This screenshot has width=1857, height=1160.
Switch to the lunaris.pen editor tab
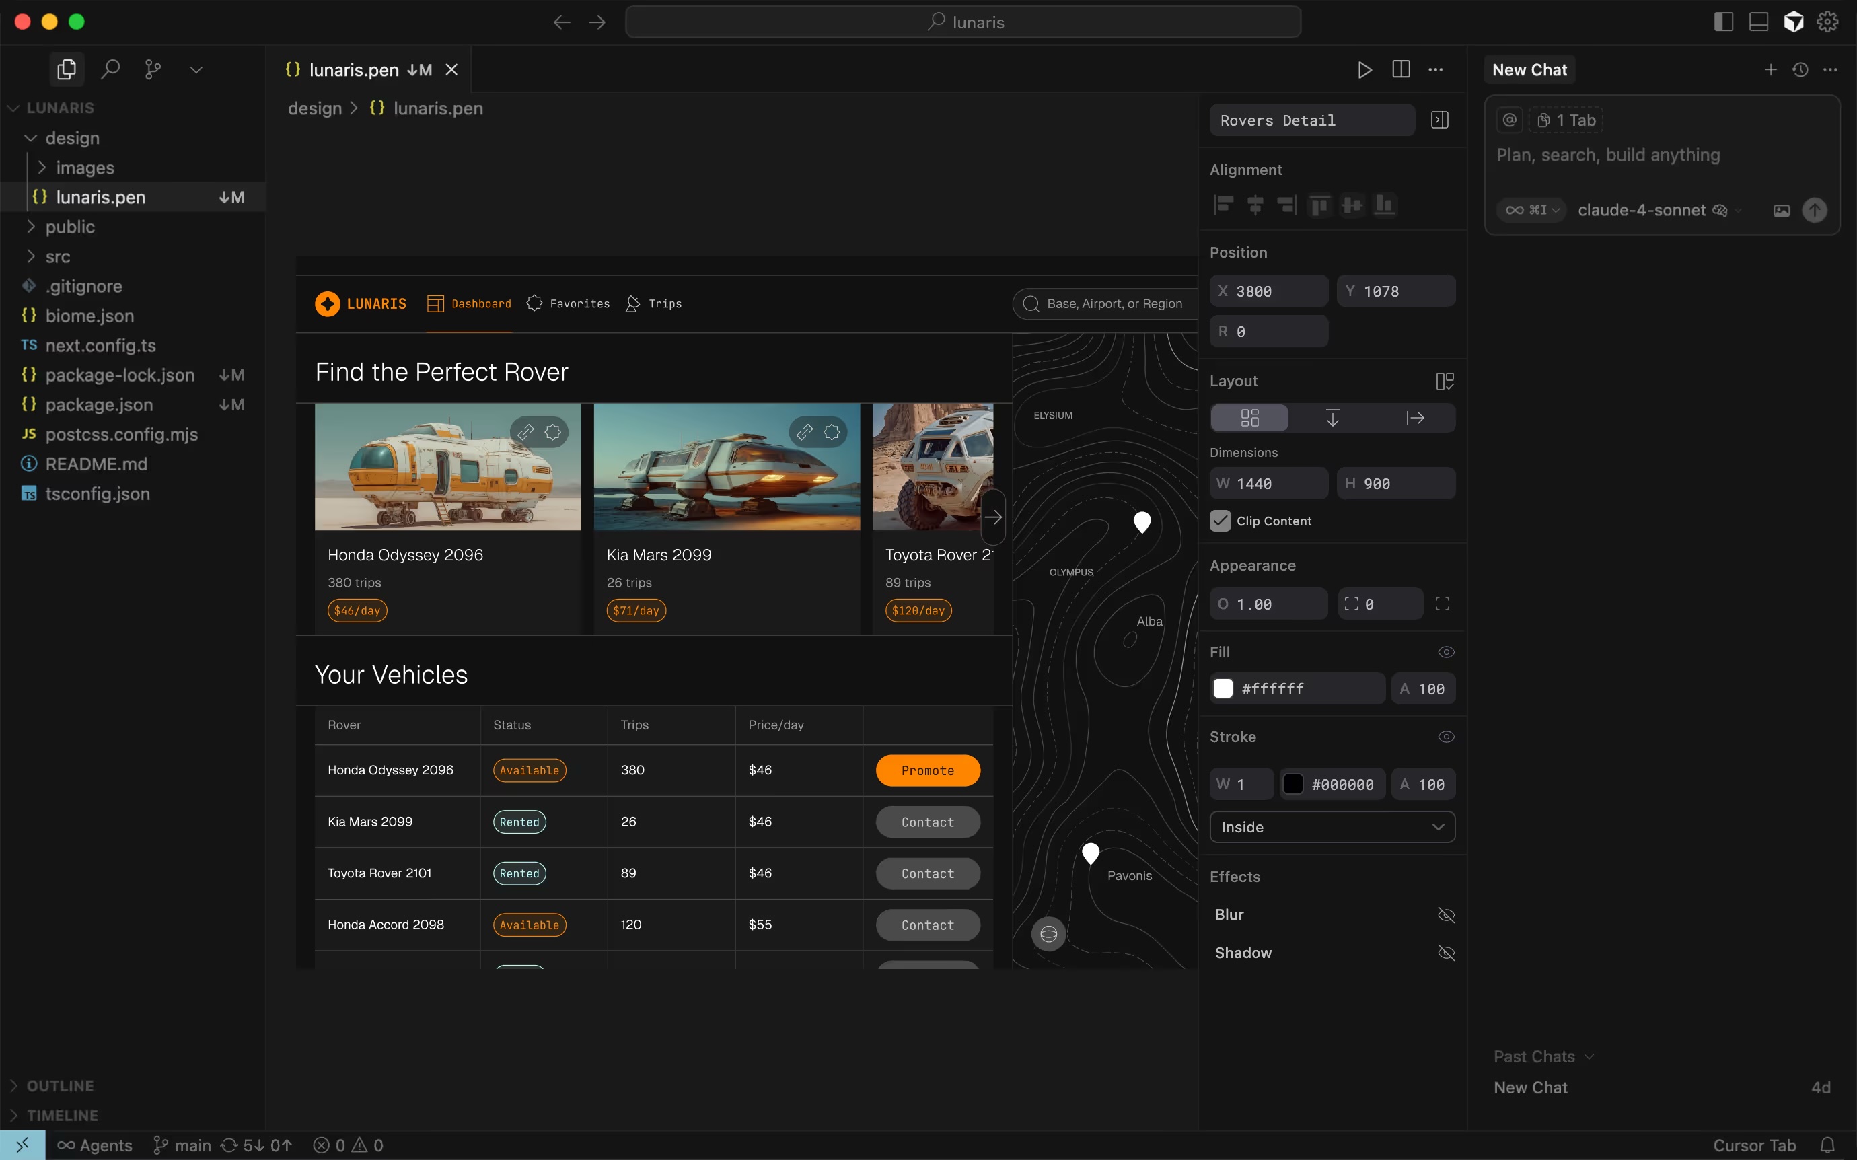pos(354,69)
